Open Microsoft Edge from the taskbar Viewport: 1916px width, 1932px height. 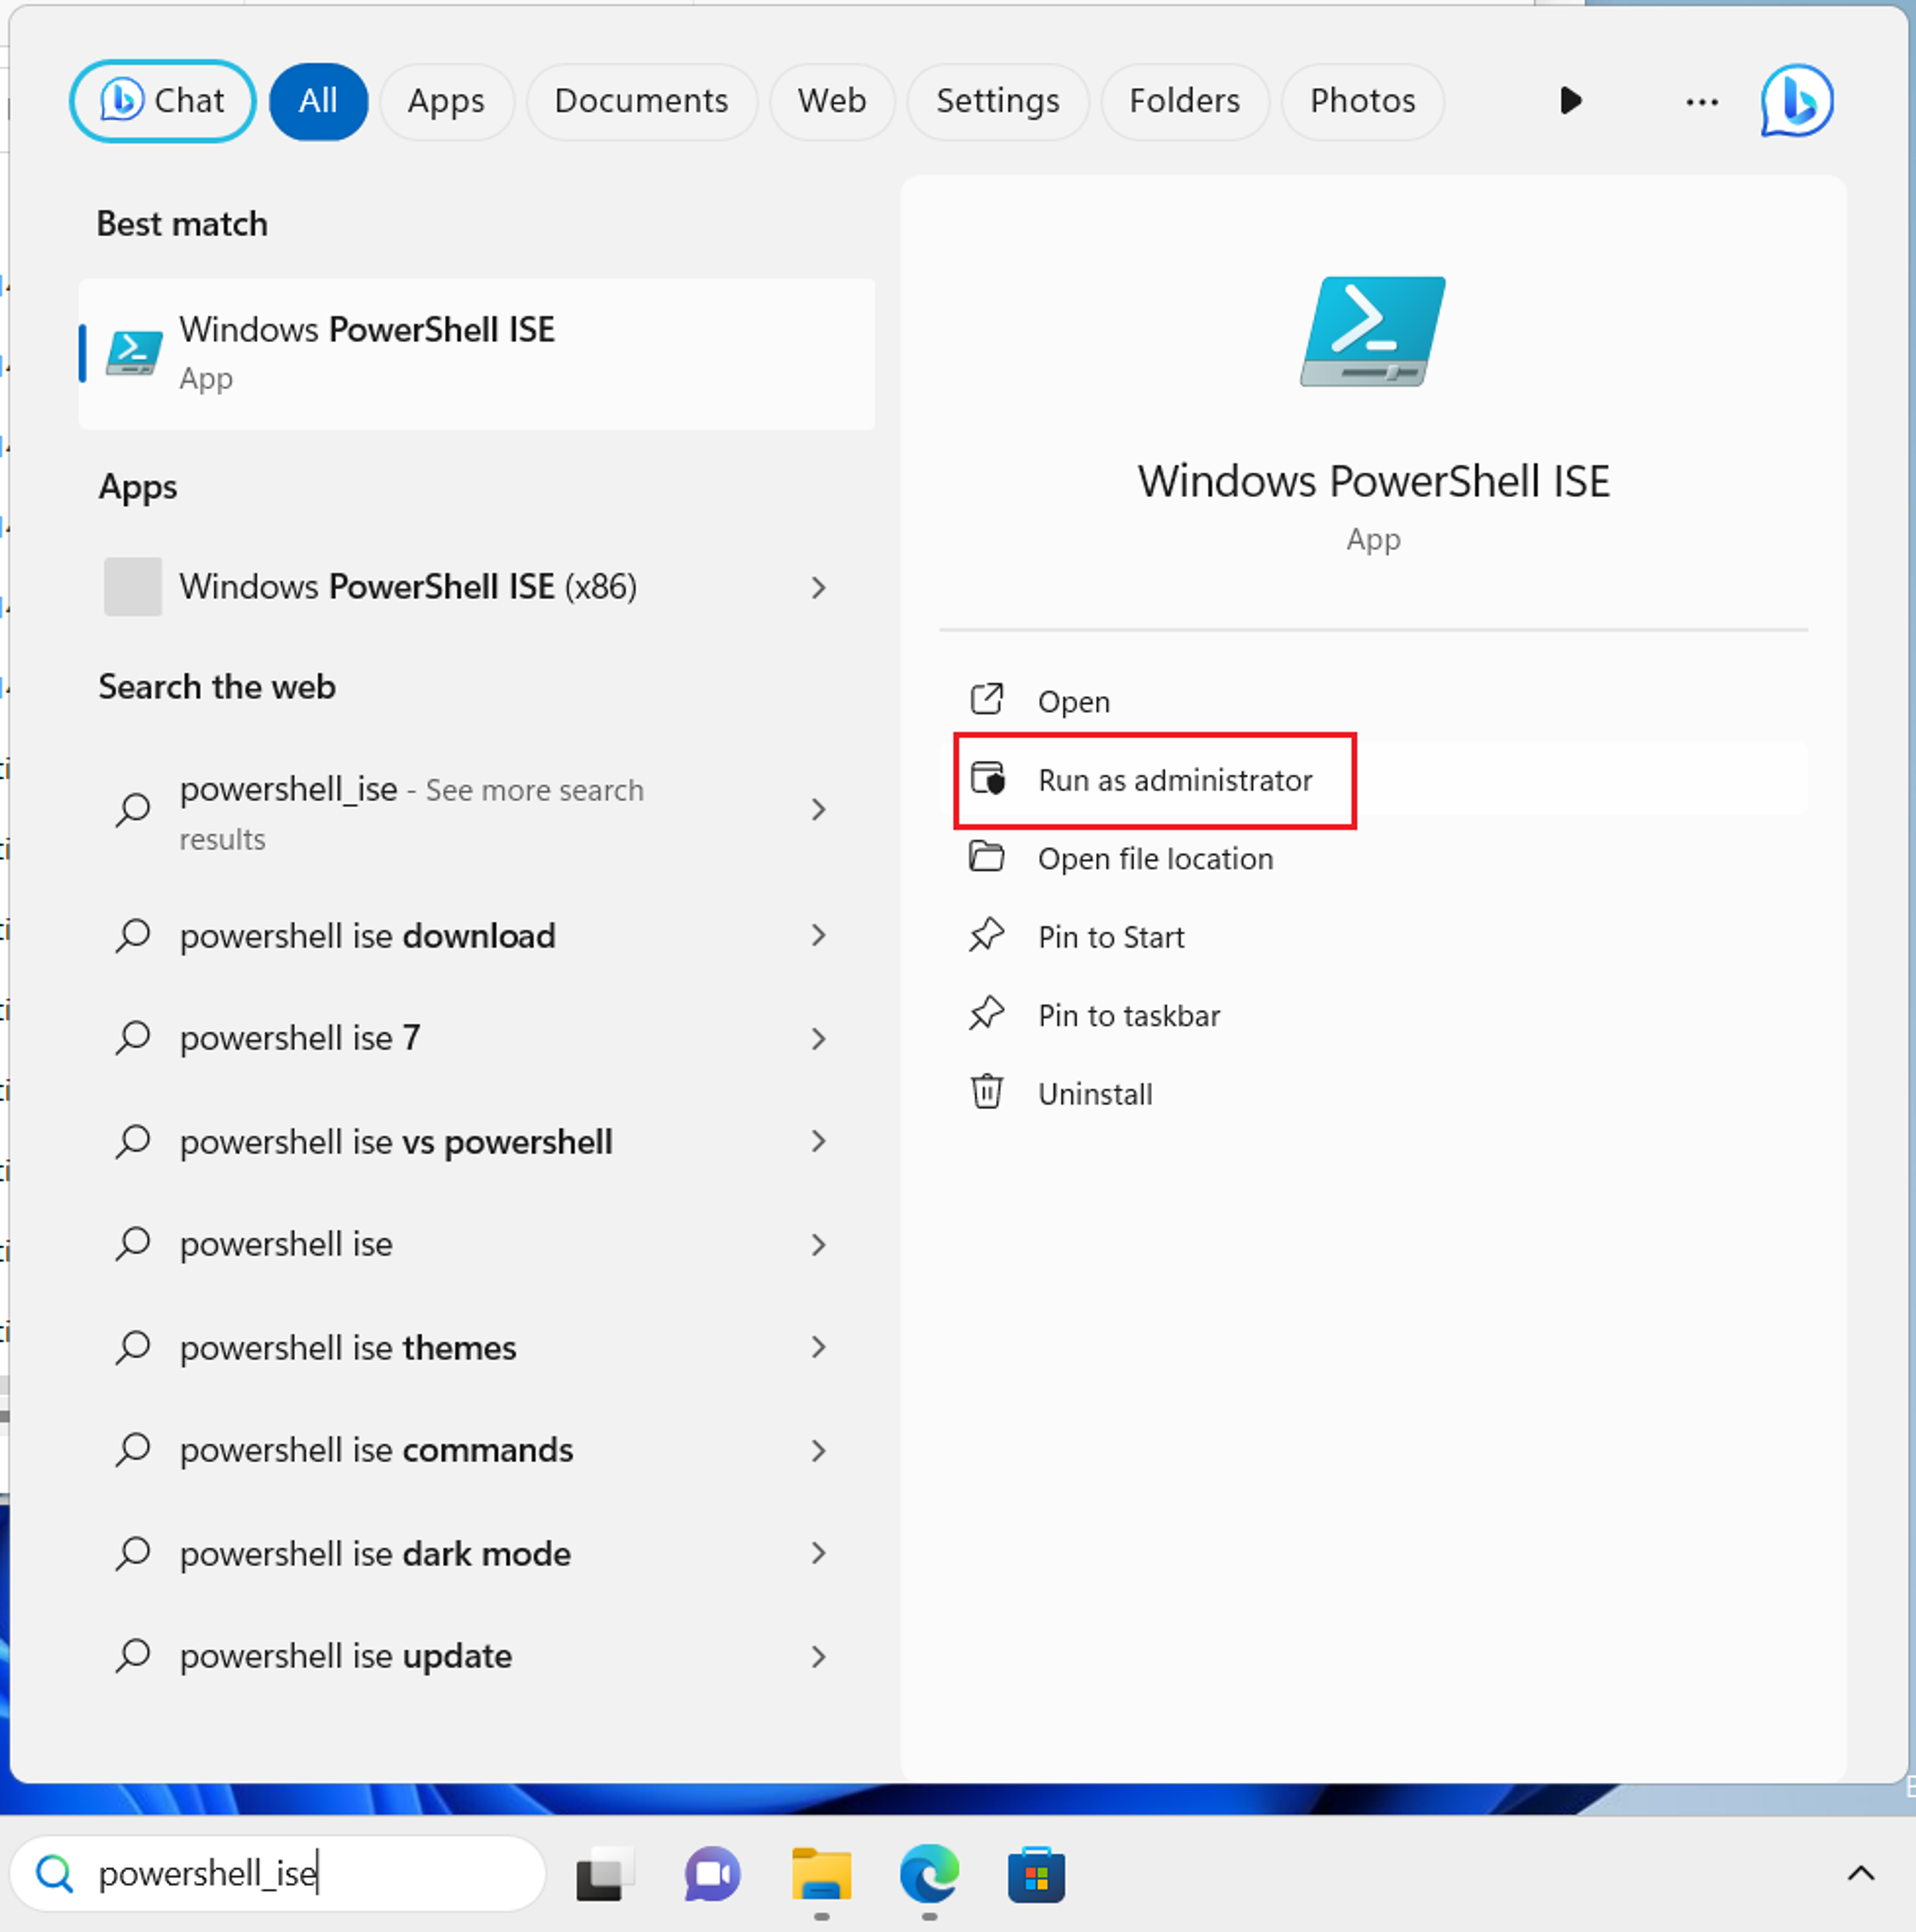coord(930,1874)
